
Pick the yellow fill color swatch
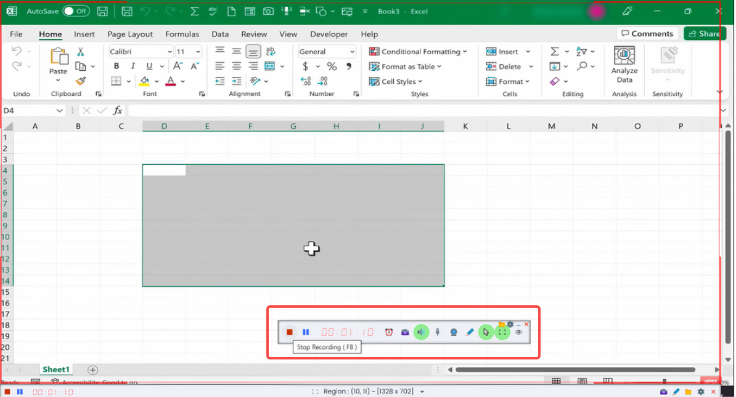144,81
